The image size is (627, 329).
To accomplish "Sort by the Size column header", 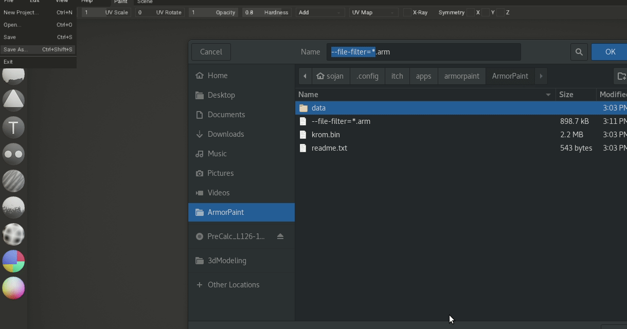I will (576, 95).
